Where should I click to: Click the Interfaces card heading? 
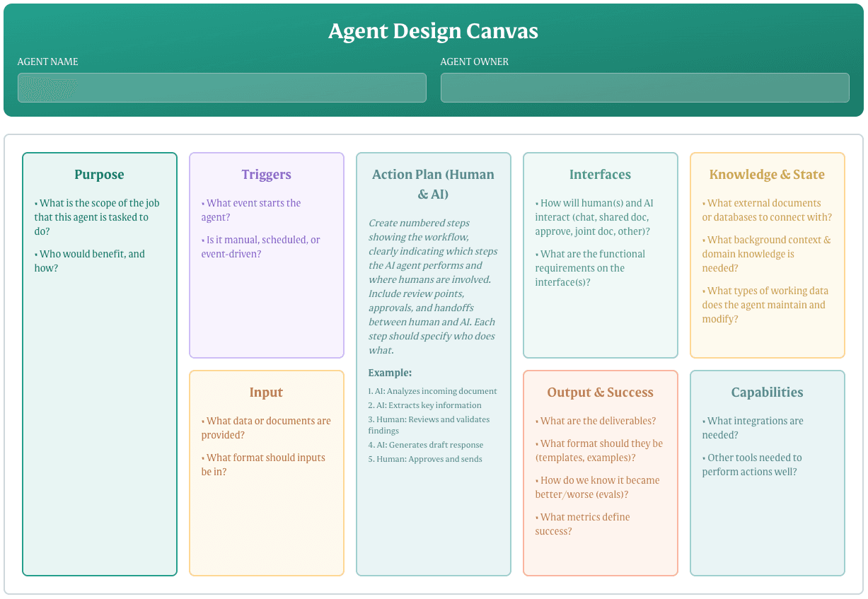(600, 175)
